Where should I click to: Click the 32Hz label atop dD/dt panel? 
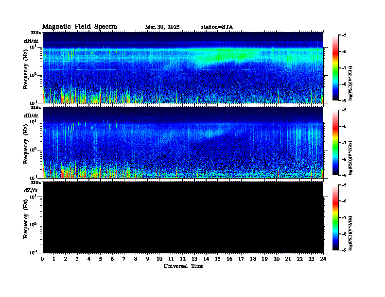pyautogui.click(x=36, y=107)
